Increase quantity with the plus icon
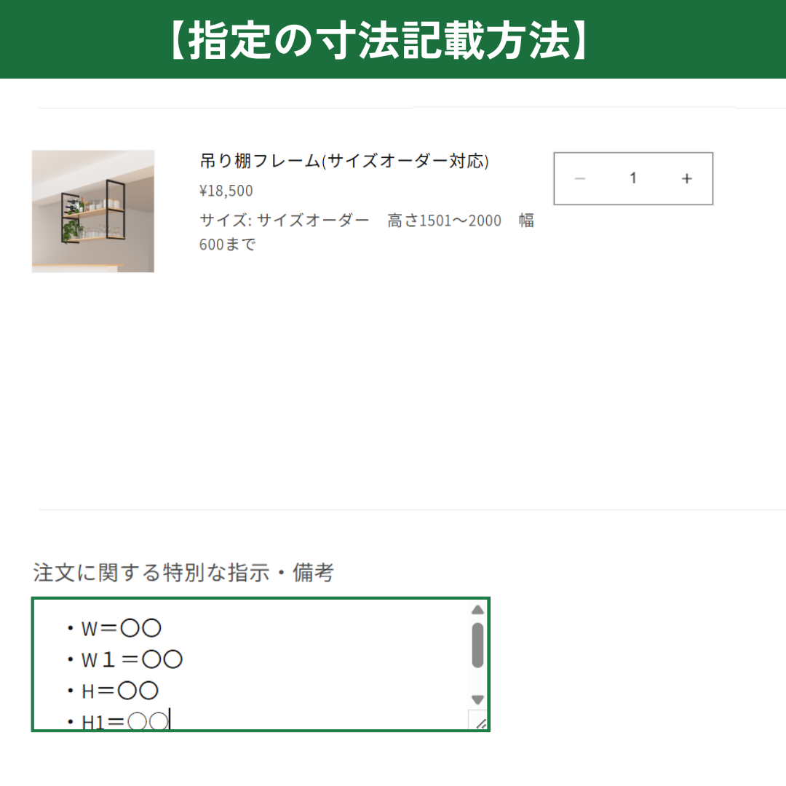Image resolution: width=786 pixels, height=786 pixels. 686,179
